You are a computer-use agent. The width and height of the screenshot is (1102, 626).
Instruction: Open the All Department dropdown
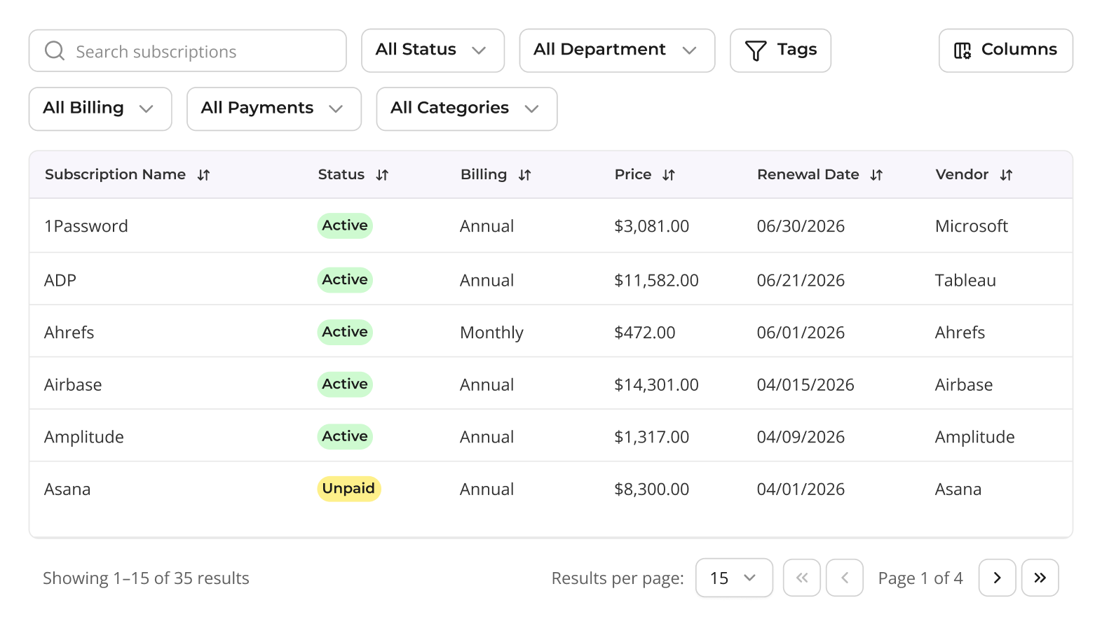coord(617,50)
